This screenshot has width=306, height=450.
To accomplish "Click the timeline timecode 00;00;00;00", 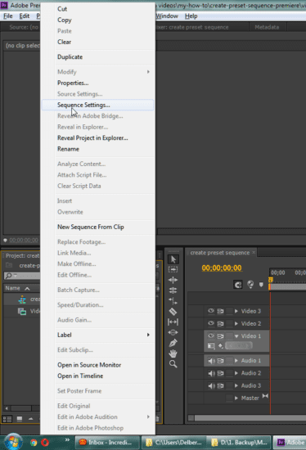I will (222, 268).
